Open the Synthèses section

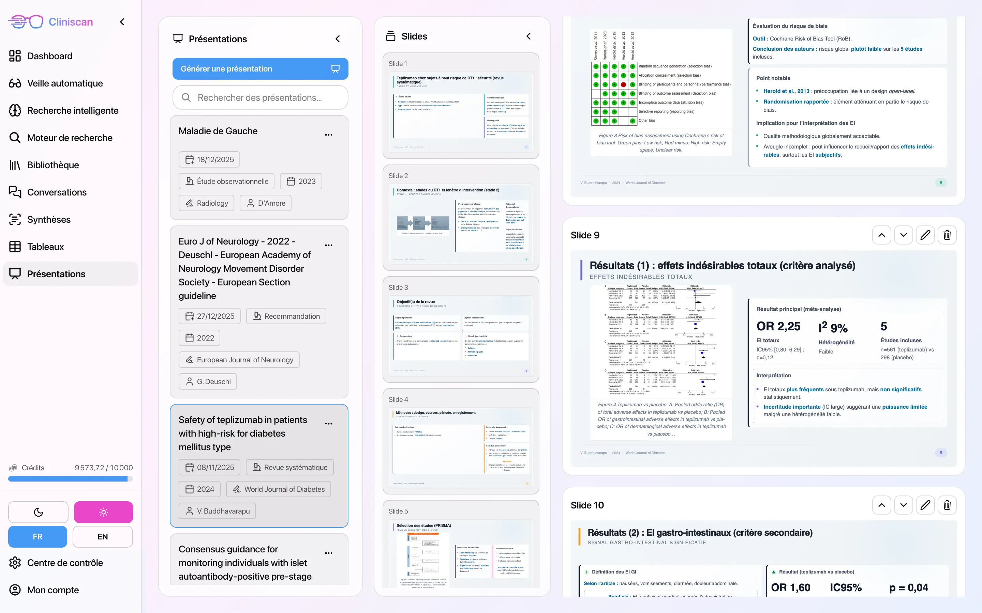pos(49,219)
